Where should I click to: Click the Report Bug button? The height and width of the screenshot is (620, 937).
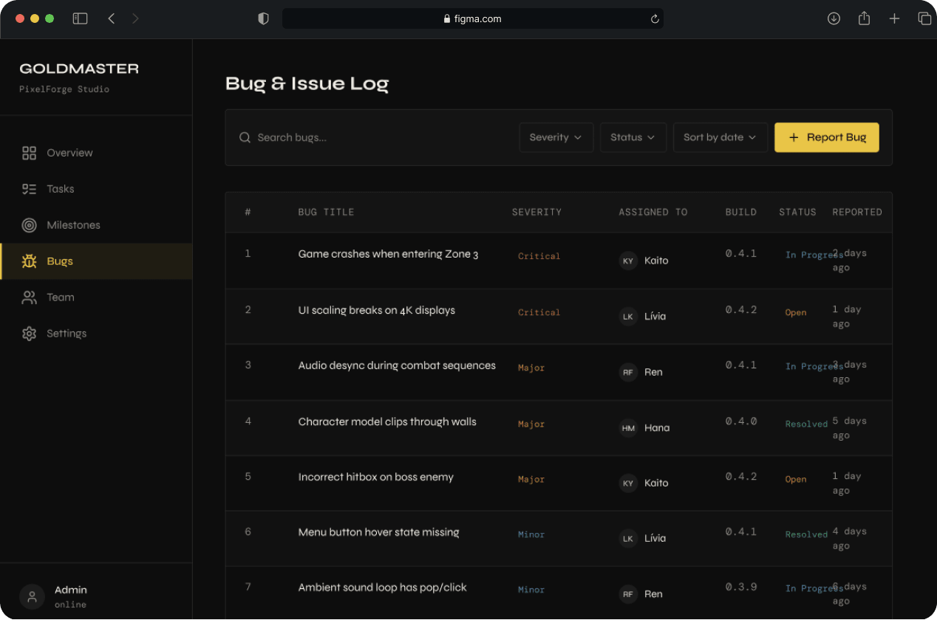826,137
